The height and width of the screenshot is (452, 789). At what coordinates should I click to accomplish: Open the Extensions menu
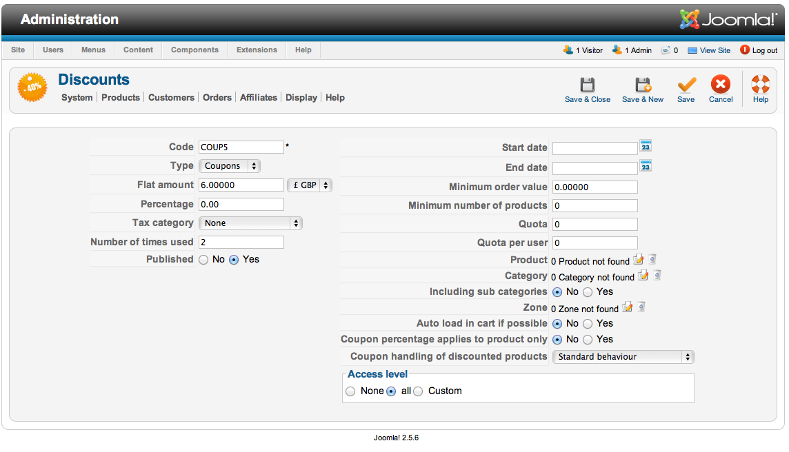tap(257, 50)
